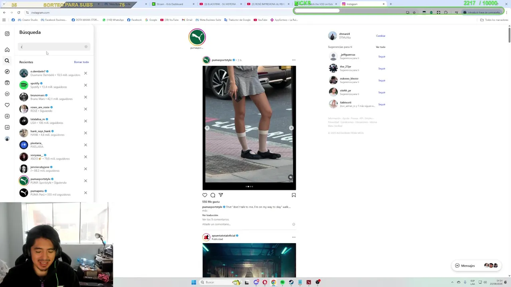Open Ver los 9 comentarios
Viewport: 511px width, 287px height.
pyautogui.click(x=216, y=220)
